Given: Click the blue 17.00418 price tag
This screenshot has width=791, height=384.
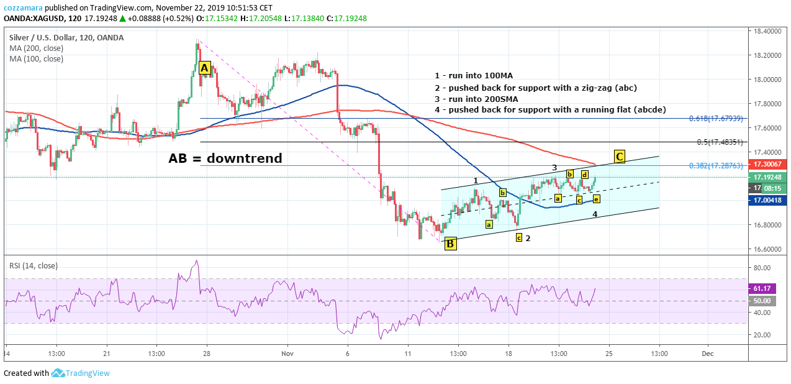Looking at the screenshot, I should click(x=769, y=200).
